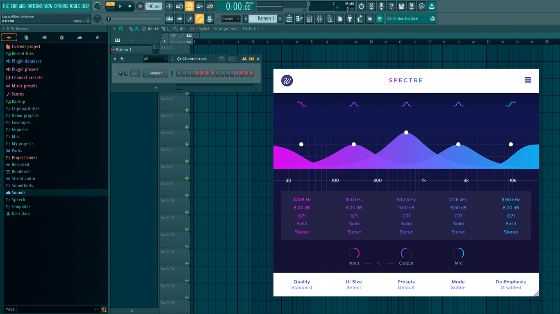Click the scissors cut icon in toolbar
560x314 pixels.
click(x=371, y=6)
